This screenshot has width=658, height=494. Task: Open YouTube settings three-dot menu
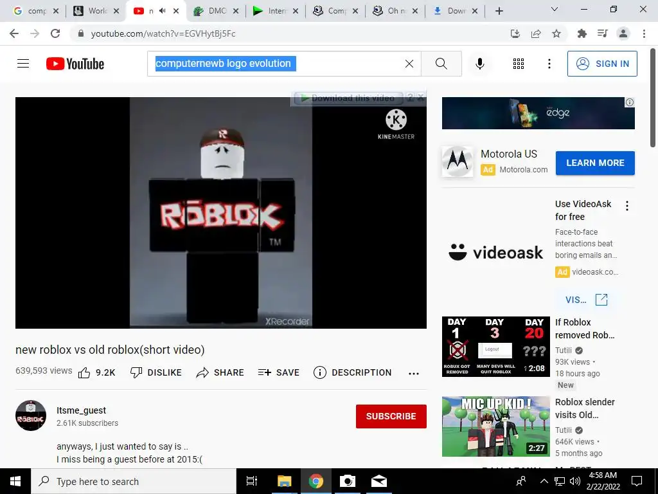click(x=549, y=64)
